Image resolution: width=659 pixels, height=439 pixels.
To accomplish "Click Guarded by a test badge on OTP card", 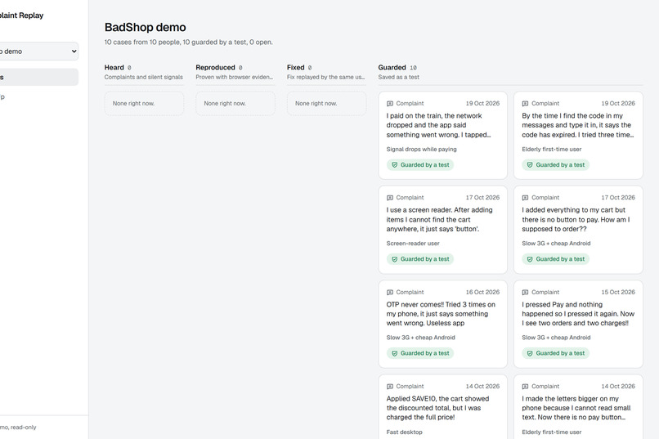I will (x=420, y=353).
